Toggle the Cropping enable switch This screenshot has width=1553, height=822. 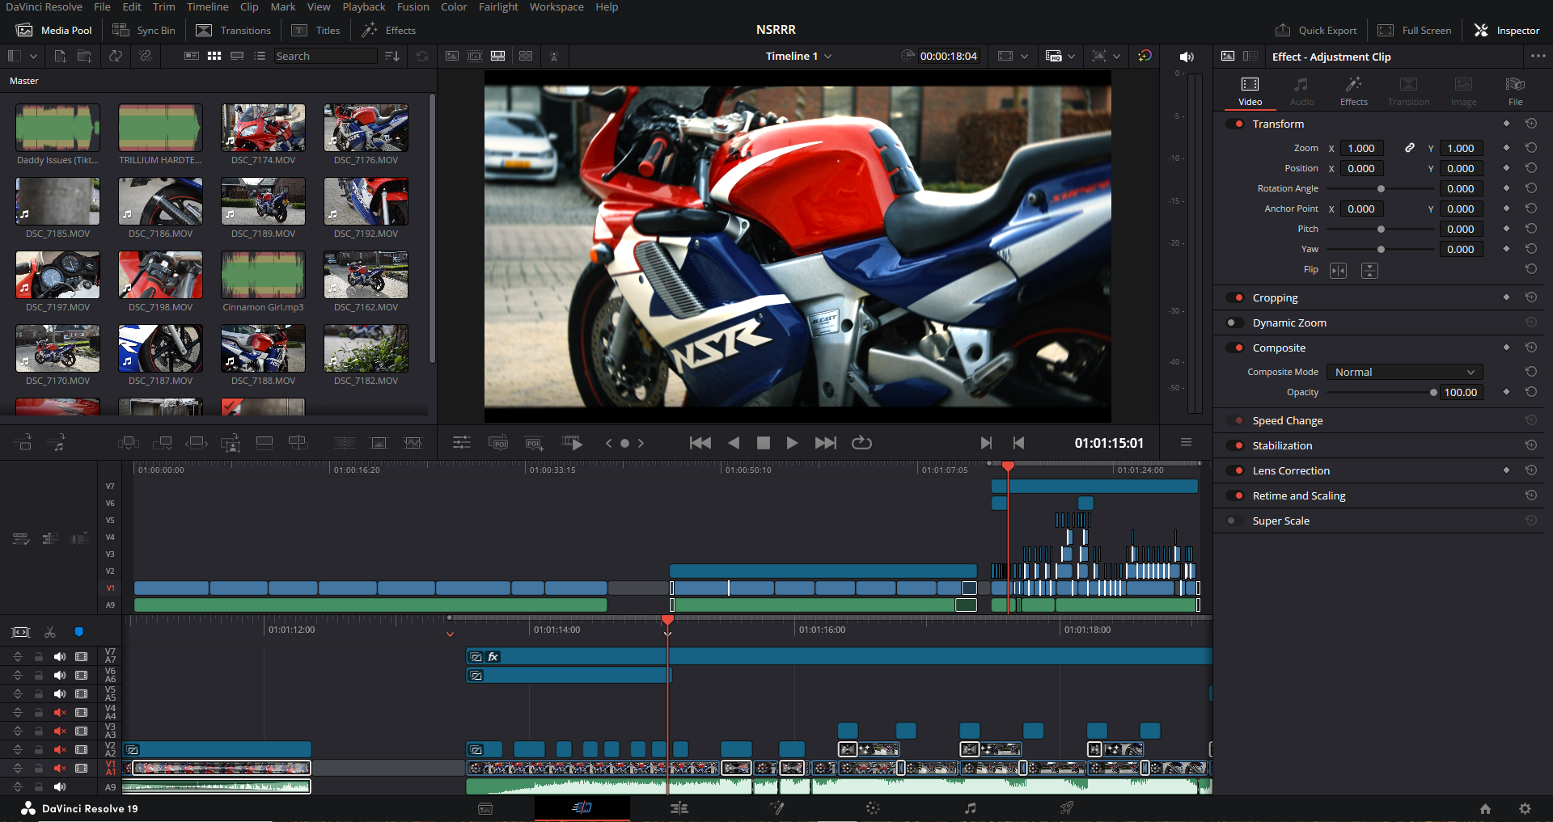[1235, 297]
